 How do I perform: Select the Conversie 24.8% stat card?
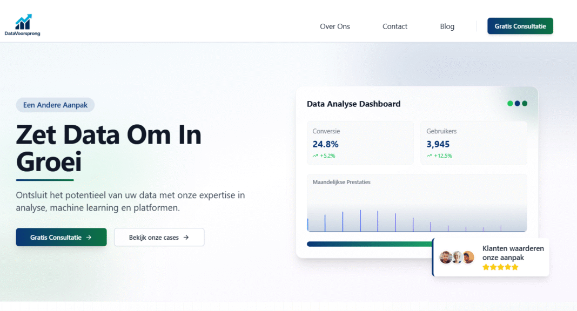point(360,143)
